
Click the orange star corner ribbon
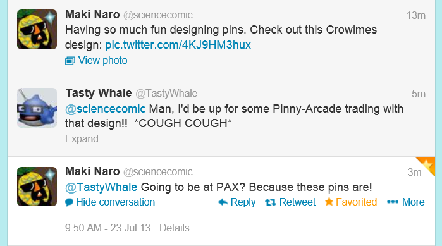coord(427,165)
